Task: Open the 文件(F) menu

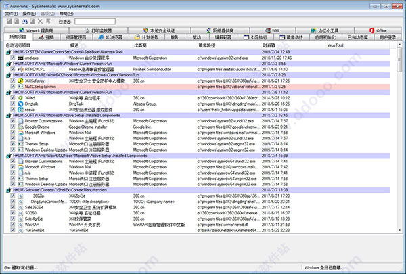Action: pyautogui.click(x=12, y=14)
